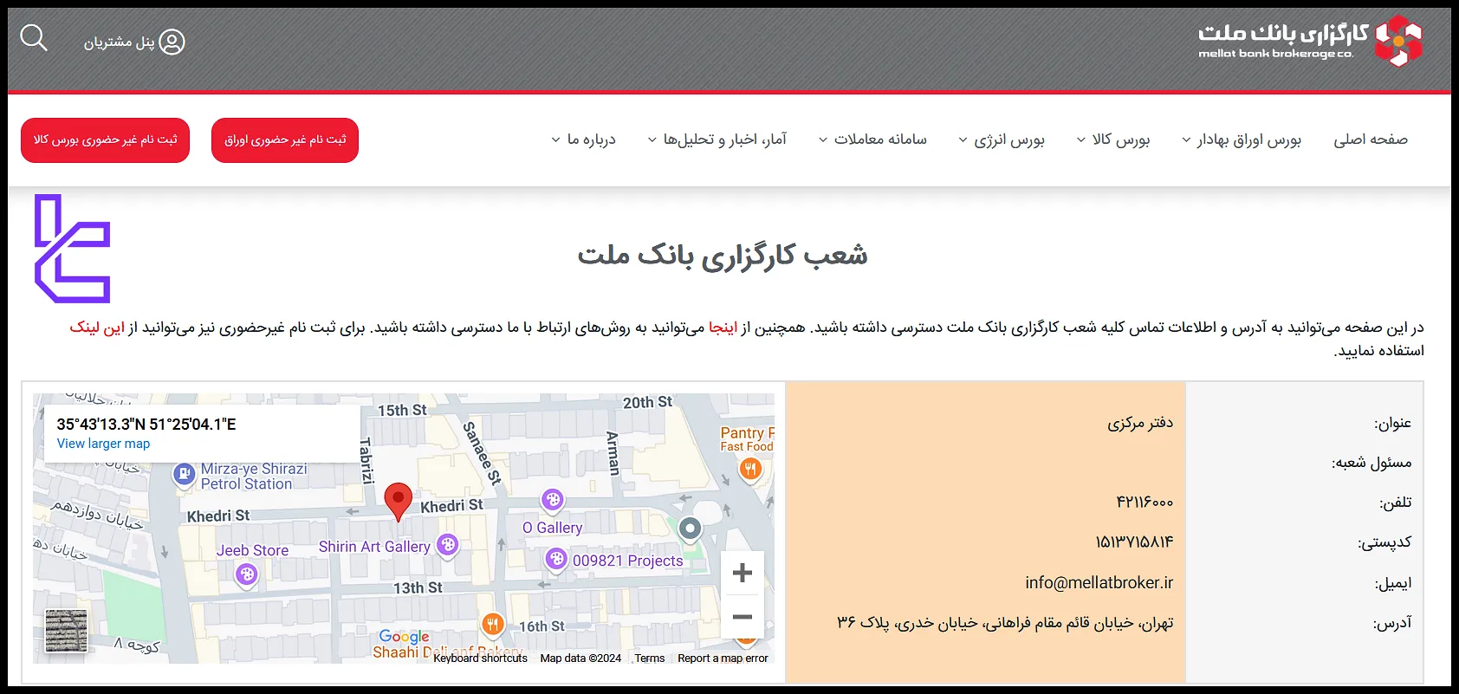Click Map data ©2024 text

pos(580,658)
